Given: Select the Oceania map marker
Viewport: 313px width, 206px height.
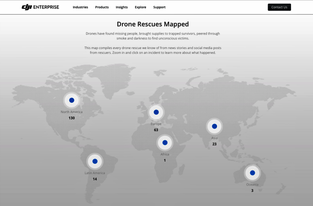Looking at the screenshot, I should (252, 173).
